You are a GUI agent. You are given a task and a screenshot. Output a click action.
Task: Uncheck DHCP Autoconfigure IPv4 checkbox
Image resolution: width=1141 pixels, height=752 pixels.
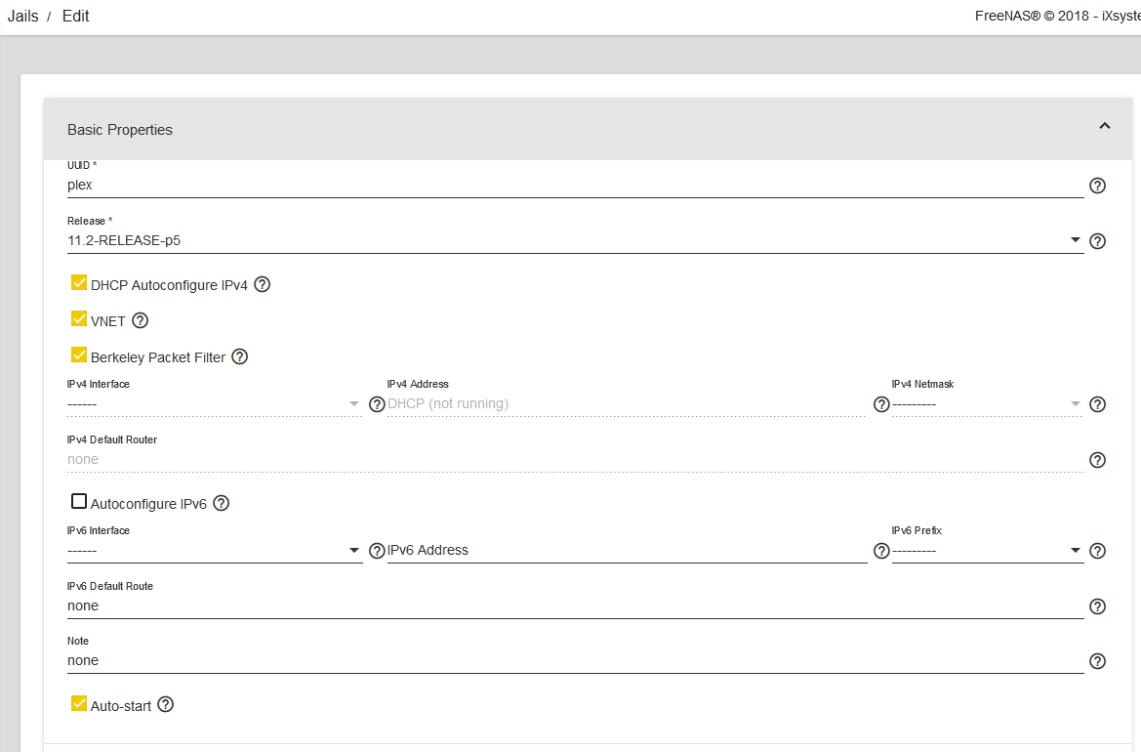79,283
